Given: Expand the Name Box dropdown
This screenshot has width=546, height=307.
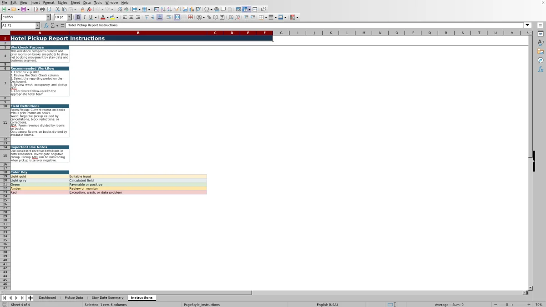Looking at the screenshot, I should 37,25.
